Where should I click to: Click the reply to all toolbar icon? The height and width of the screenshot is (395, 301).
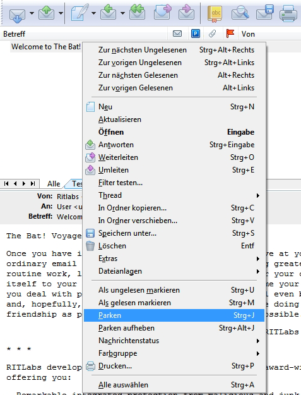pos(138,12)
